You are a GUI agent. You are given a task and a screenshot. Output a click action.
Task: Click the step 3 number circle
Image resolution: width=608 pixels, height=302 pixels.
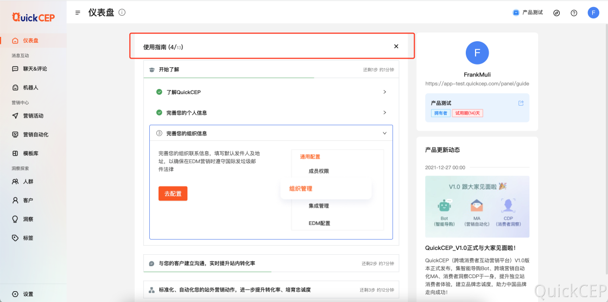159,133
